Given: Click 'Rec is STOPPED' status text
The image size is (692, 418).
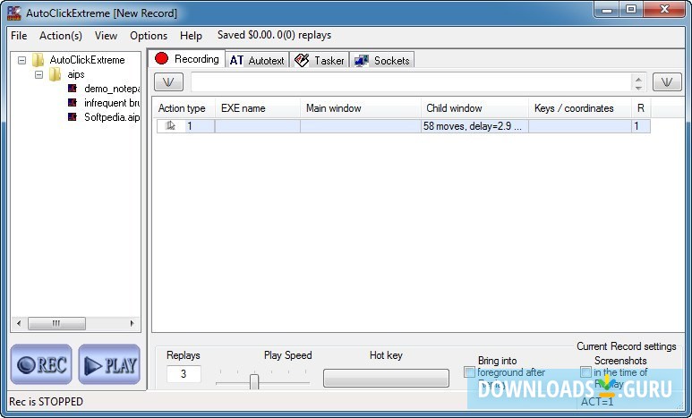Looking at the screenshot, I should click(46, 402).
